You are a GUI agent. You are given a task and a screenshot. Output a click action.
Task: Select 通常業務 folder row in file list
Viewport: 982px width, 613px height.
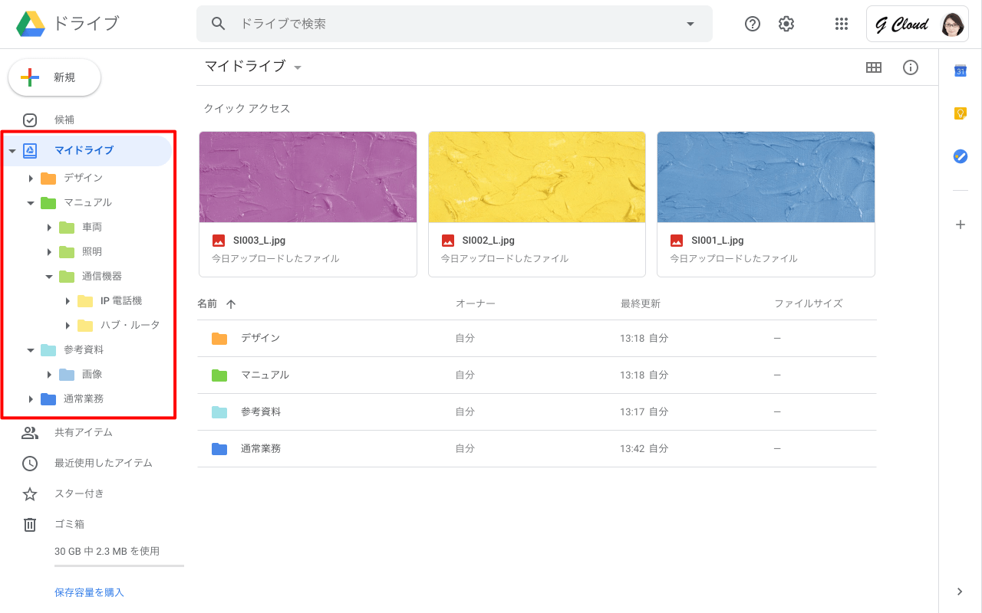537,448
